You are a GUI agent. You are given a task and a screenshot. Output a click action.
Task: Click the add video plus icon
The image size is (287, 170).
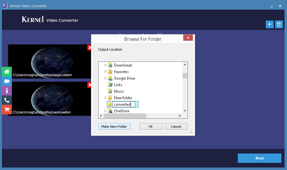[x=270, y=24]
